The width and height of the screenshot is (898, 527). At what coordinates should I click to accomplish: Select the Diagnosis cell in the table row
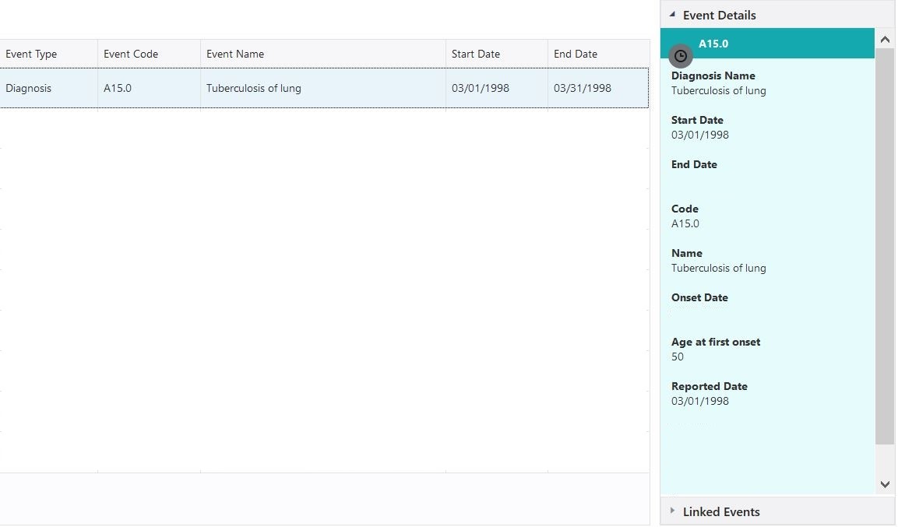point(49,88)
